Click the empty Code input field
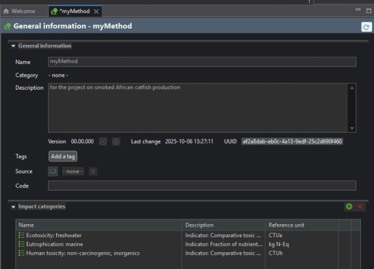 [x=201, y=186]
